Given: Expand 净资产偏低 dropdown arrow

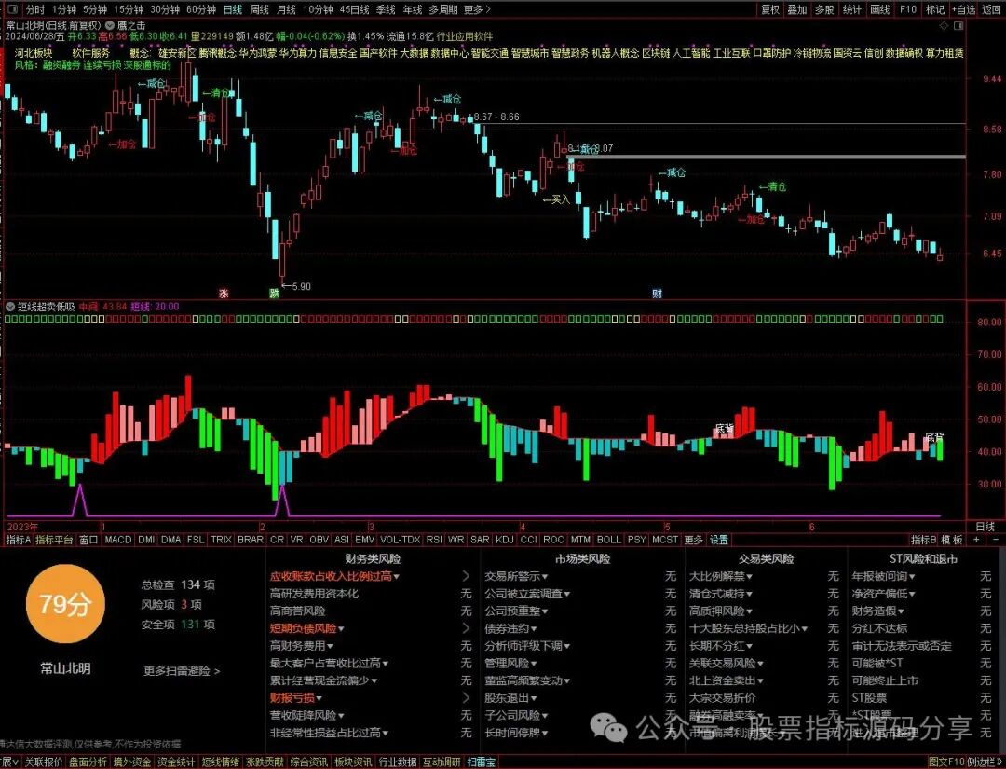Looking at the screenshot, I should (912, 595).
